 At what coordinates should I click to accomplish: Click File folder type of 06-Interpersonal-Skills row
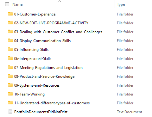point(125,58)
